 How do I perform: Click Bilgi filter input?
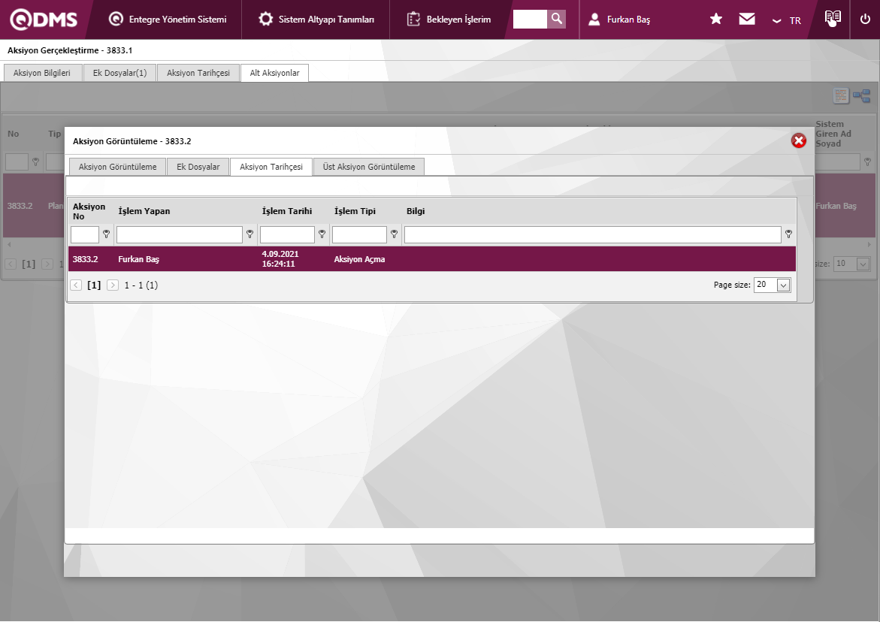tap(593, 234)
